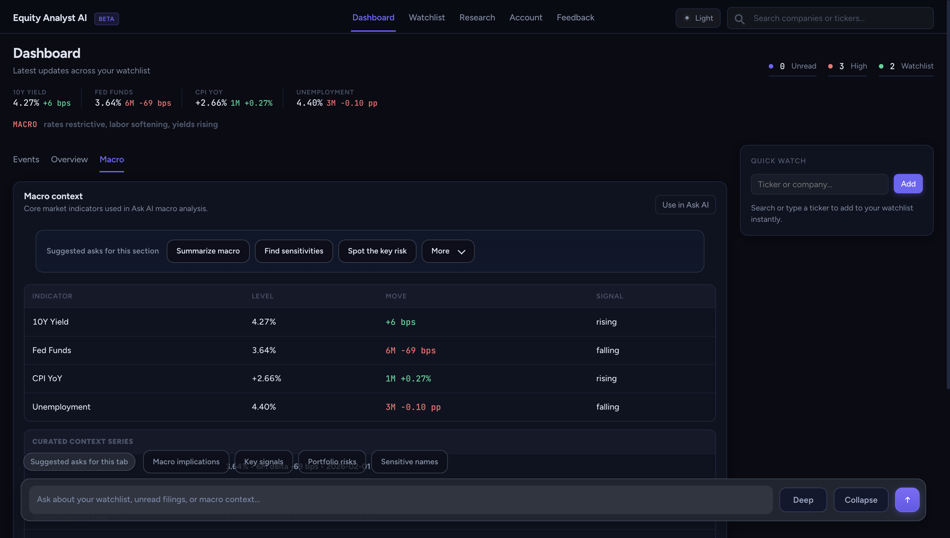Viewport: 950px width, 538px height.
Task: Submit a question with the purple arrow icon
Action: 907,500
